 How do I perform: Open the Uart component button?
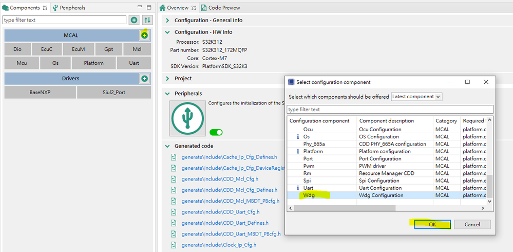click(x=134, y=63)
